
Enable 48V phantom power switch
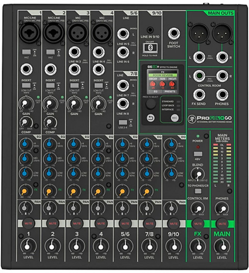click(198, 154)
